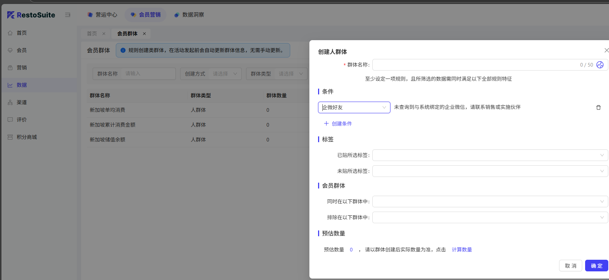Viewport: 609px width, 280px height.
Task: Add a rule with 创建条件
Action: (x=338, y=124)
